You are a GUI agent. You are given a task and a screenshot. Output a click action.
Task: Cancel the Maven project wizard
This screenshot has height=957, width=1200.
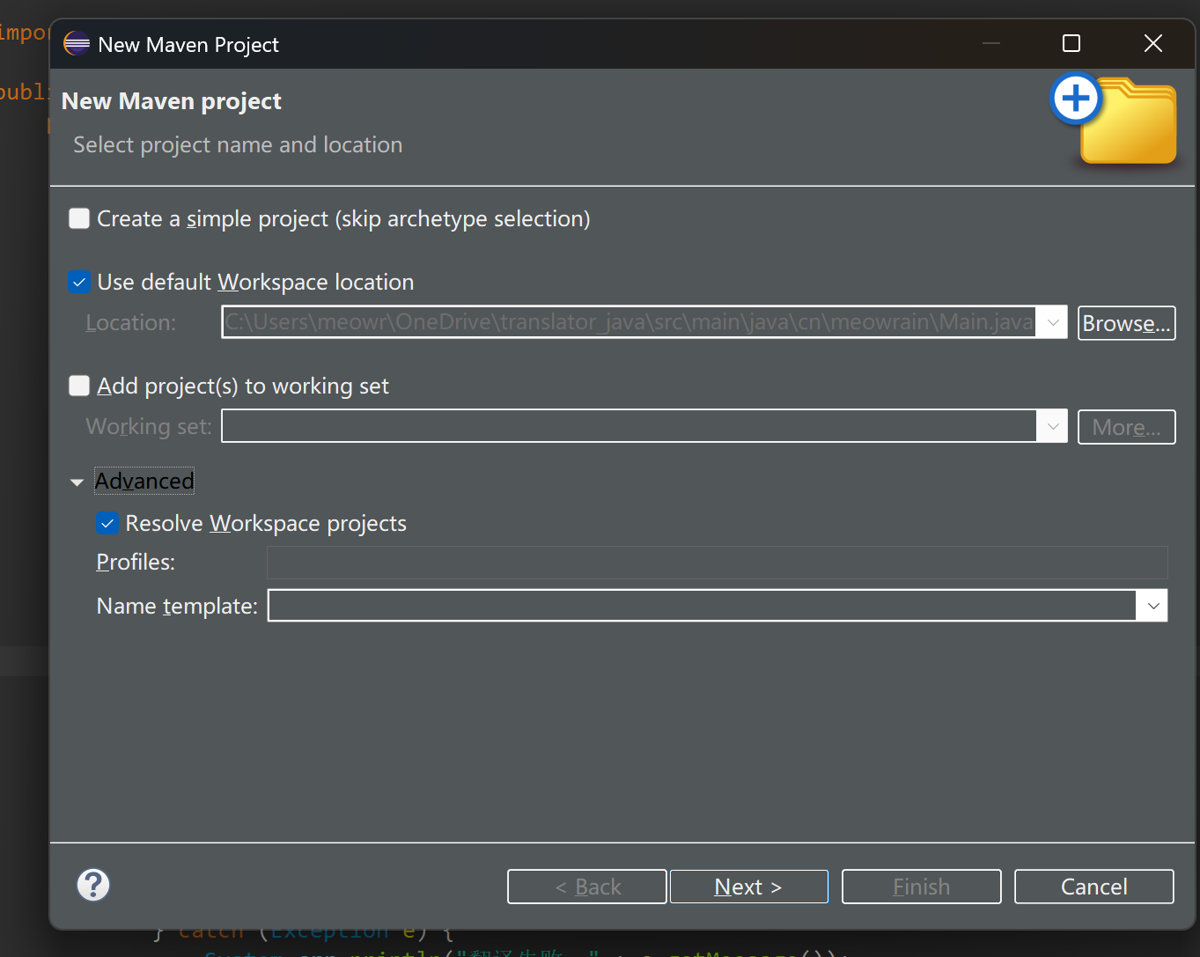click(x=1093, y=887)
